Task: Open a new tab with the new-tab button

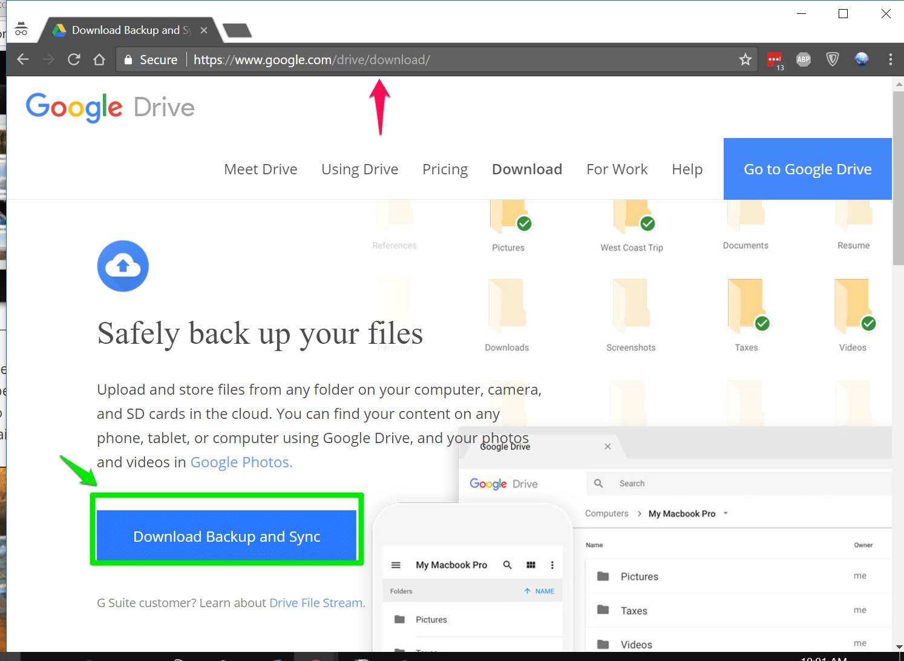Action: point(237,30)
